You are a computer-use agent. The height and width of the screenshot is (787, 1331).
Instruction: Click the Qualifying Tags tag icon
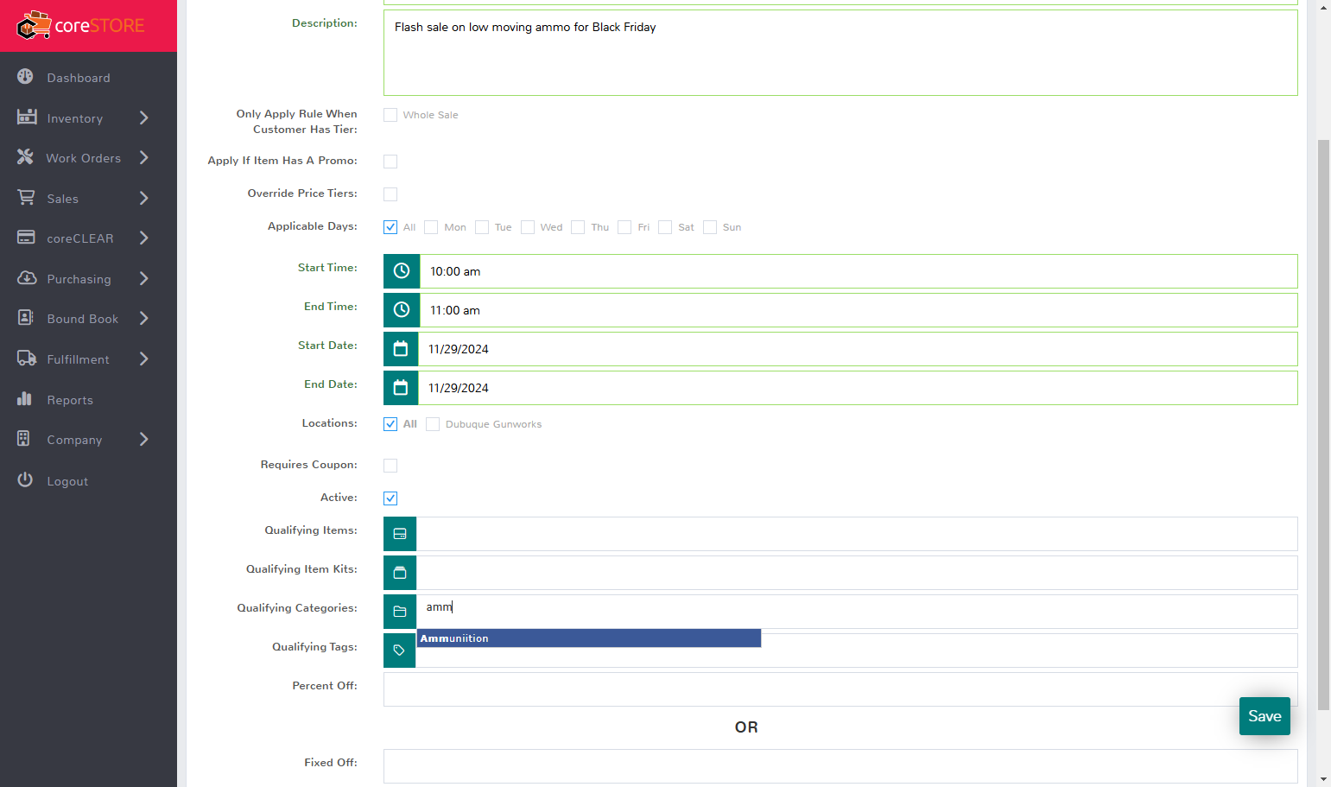tap(399, 651)
